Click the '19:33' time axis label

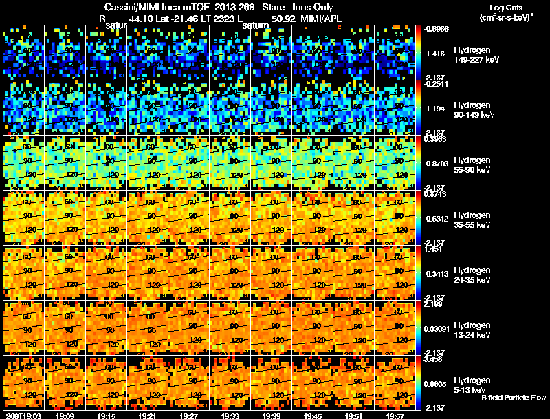click(230, 416)
